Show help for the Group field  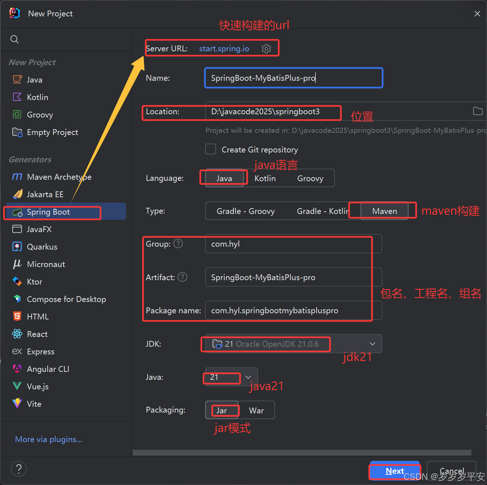pos(178,243)
